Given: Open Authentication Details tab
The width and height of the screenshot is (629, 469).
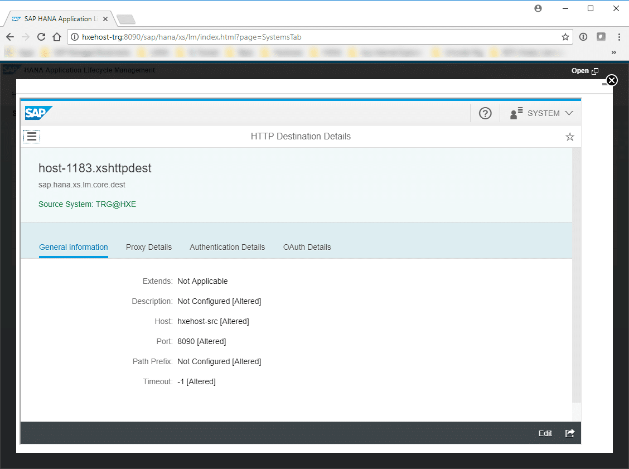Looking at the screenshot, I should [227, 247].
